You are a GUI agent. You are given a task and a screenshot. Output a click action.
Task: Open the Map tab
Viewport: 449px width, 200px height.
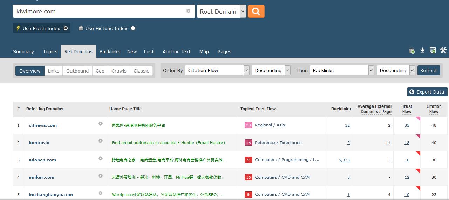[x=204, y=51]
